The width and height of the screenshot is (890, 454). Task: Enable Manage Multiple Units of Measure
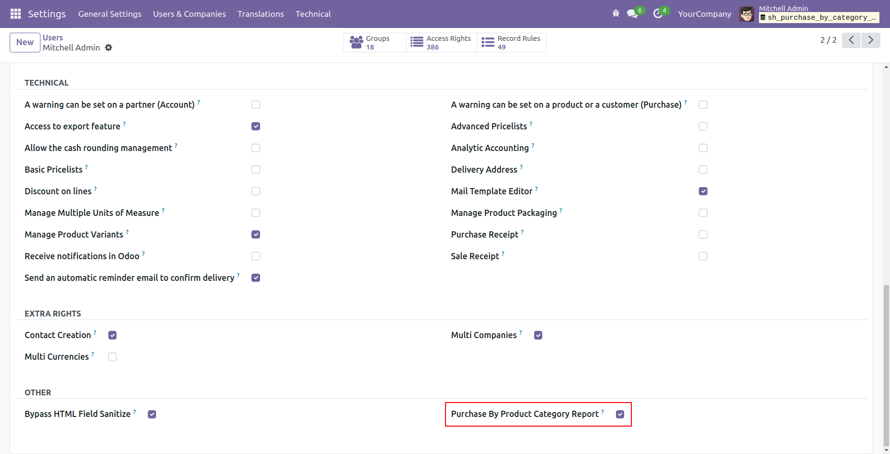click(256, 213)
